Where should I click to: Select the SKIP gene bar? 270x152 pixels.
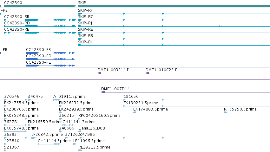pos(174,6)
